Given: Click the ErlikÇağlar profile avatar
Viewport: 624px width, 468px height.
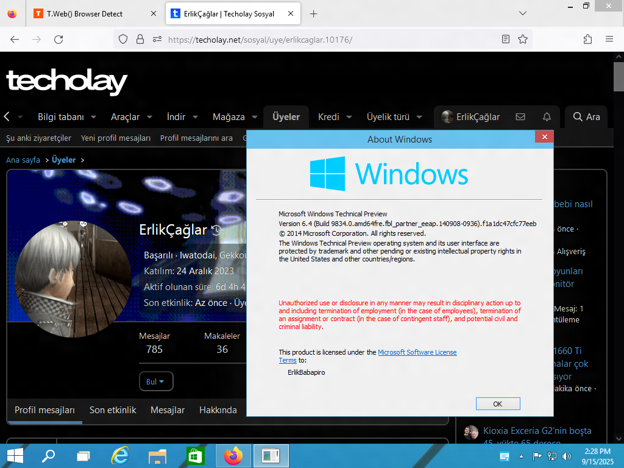Looking at the screenshot, I should tap(73, 279).
